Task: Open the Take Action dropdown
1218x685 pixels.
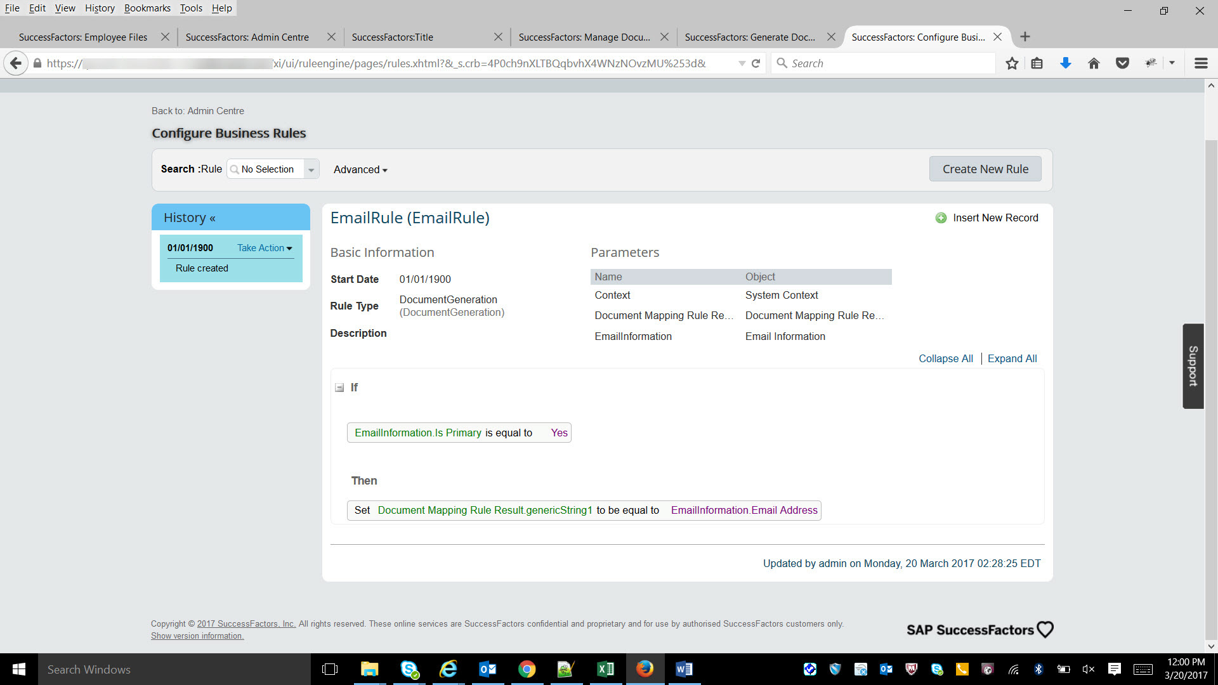Action: coord(265,248)
